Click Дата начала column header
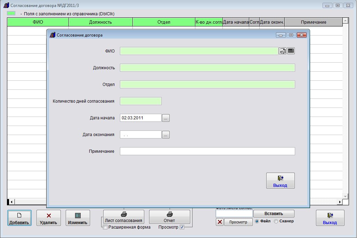The width and height of the screenshot is (357, 238). click(236, 22)
